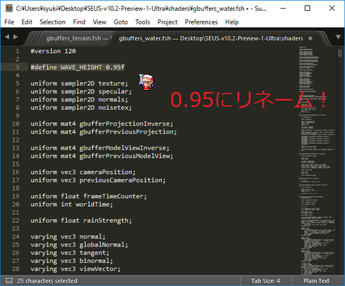345x286 pixels.
Task: Click 'gbufferProjectionInverse' line
Action: pyautogui.click(x=102, y=124)
